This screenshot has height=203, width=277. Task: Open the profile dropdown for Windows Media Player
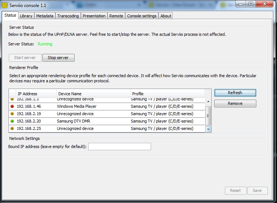[x=167, y=106]
